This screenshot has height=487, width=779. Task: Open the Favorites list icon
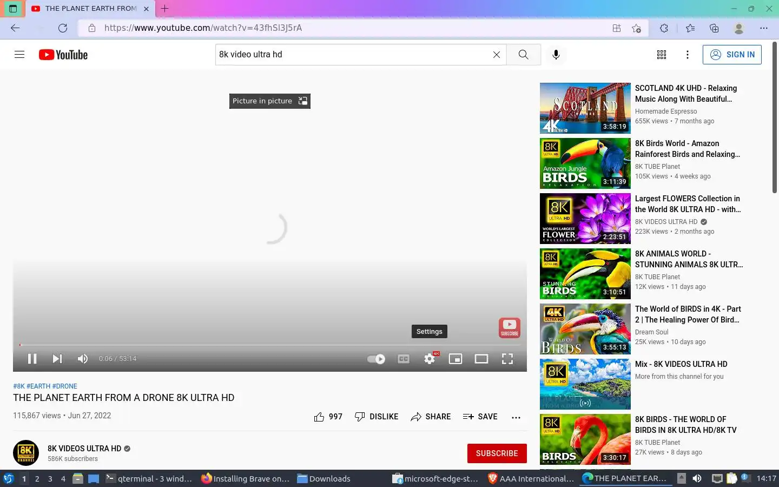click(690, 28)
